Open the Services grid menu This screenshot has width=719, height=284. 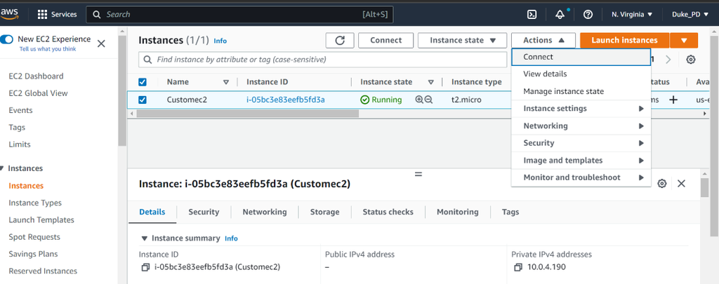tap(57, 14)
